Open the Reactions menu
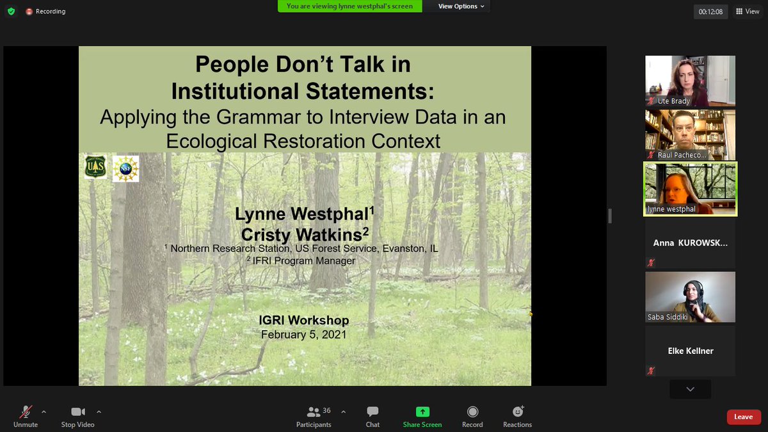 (517, 417)
